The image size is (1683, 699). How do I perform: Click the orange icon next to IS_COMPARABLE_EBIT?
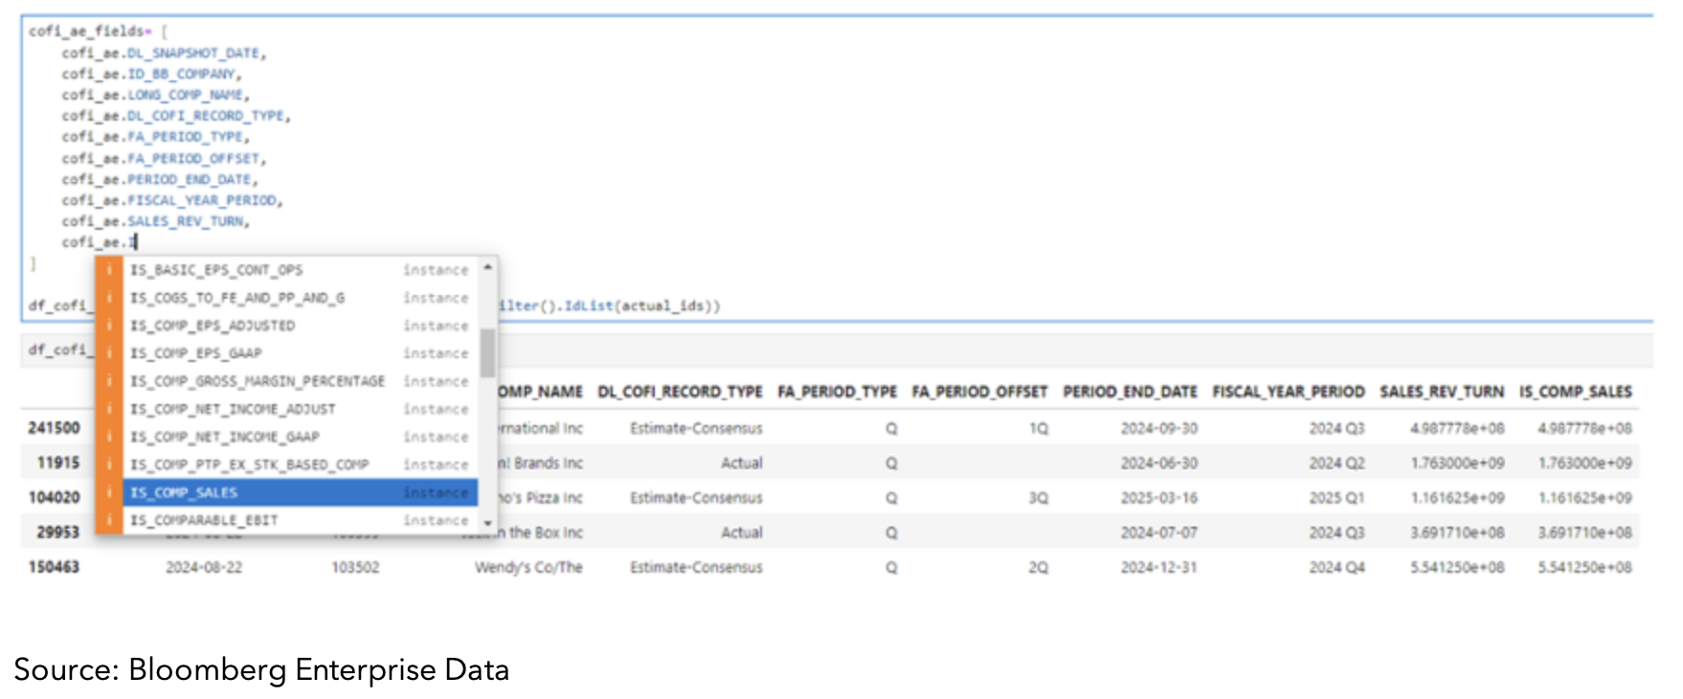click(x=108, y=520)
